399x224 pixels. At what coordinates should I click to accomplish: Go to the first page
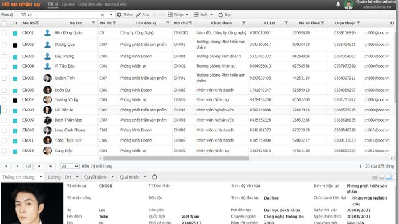[6, 166]
